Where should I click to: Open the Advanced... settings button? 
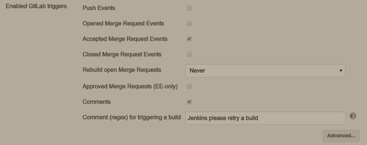341,136
